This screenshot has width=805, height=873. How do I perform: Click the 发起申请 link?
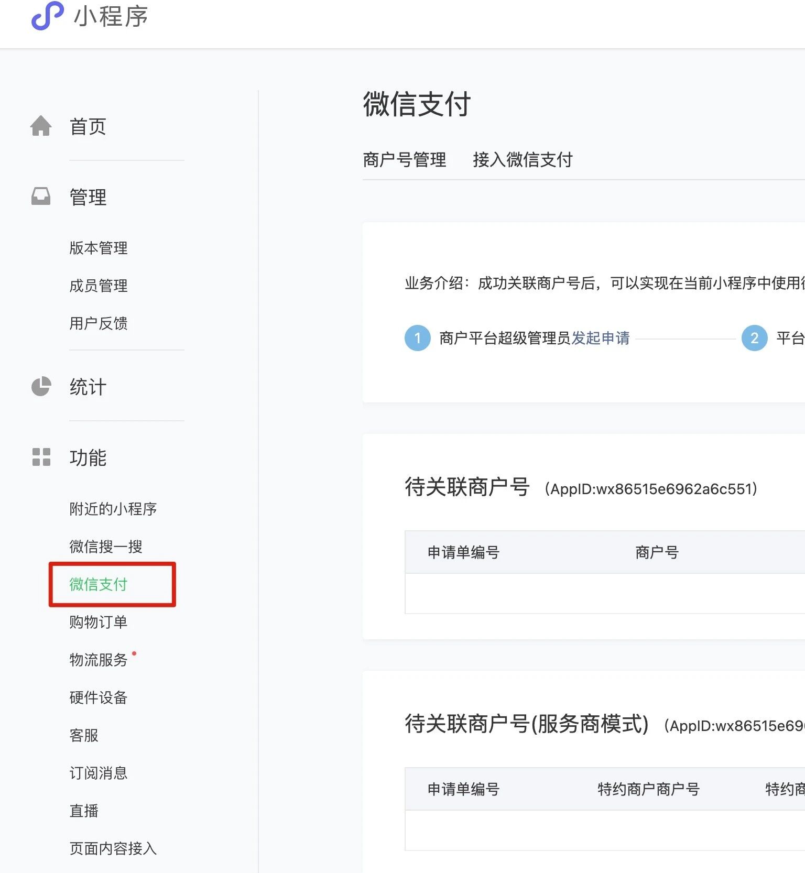(601, 338)
